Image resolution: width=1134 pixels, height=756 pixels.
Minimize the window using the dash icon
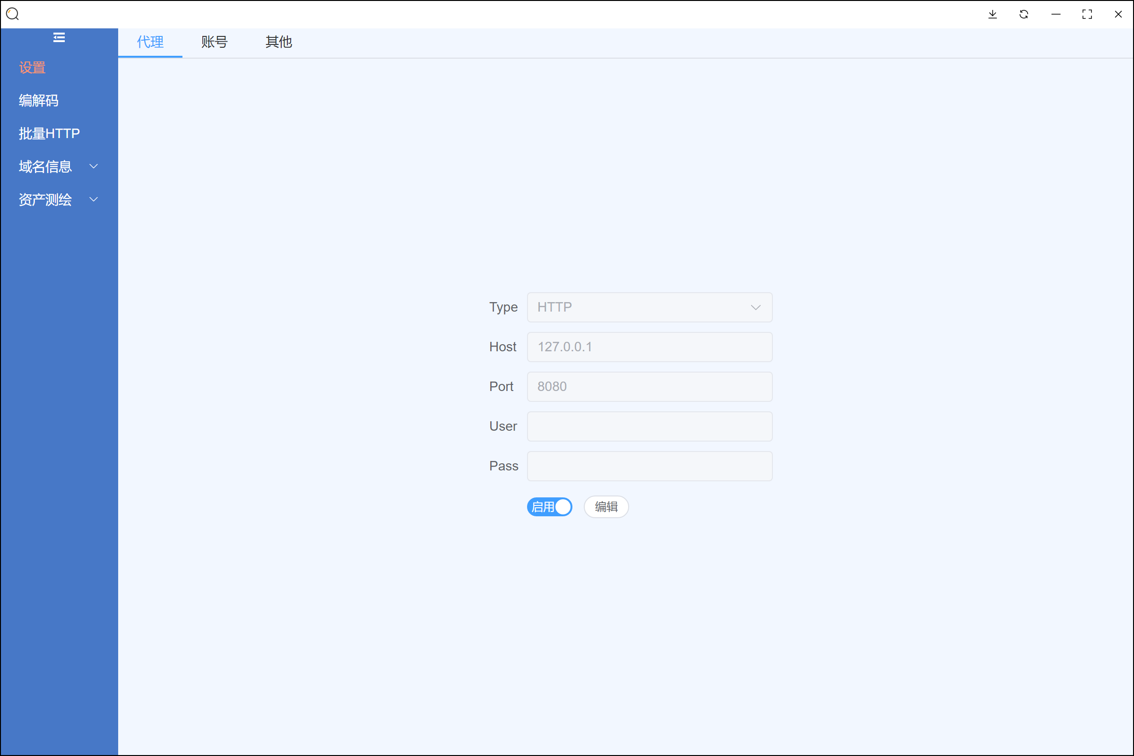pos(1056,14)
